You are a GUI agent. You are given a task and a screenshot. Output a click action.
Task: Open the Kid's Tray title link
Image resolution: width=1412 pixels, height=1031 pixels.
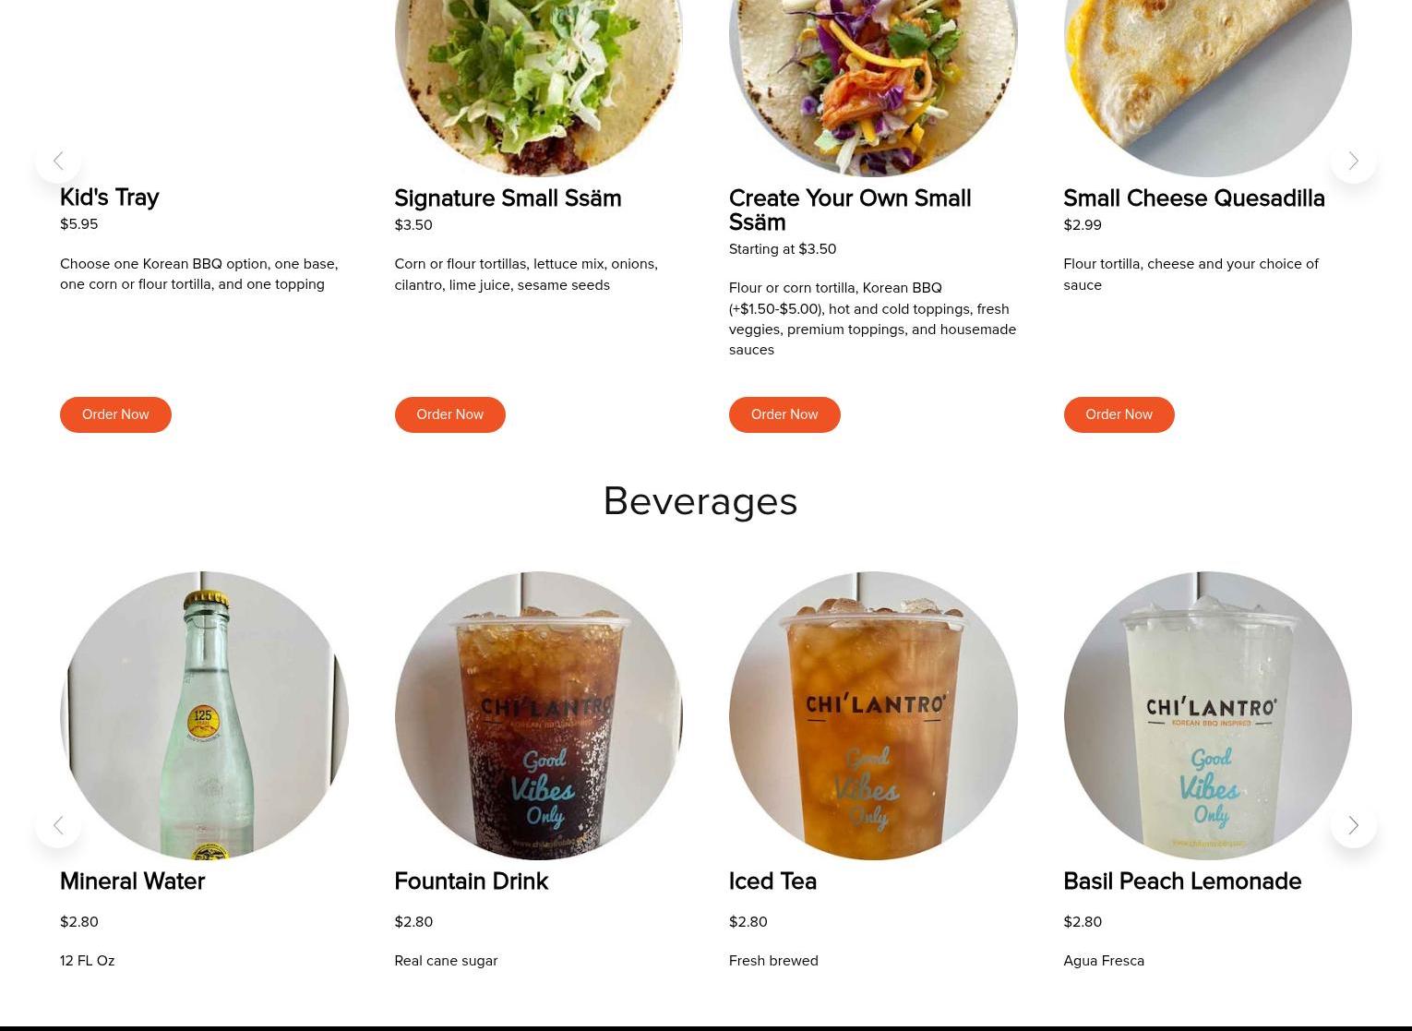pyautogui.click(x=109, y=198)
